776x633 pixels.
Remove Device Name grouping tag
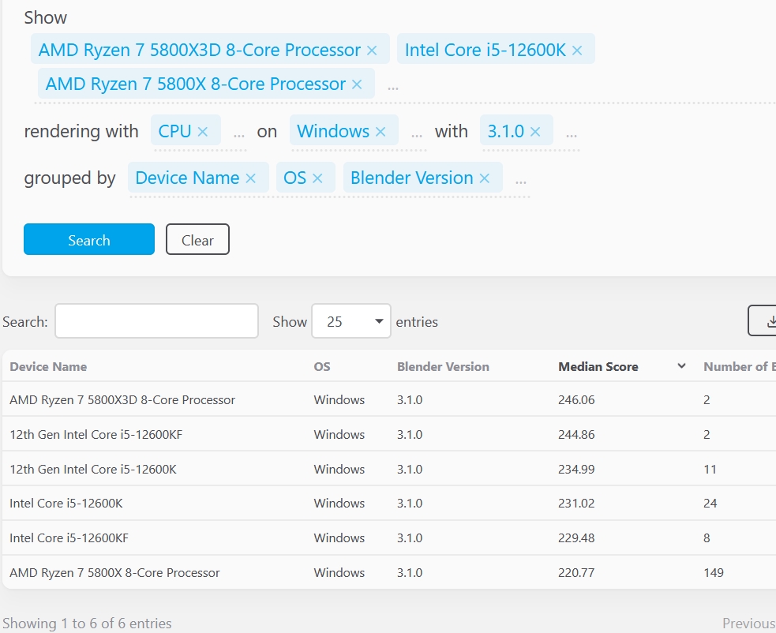251,178
